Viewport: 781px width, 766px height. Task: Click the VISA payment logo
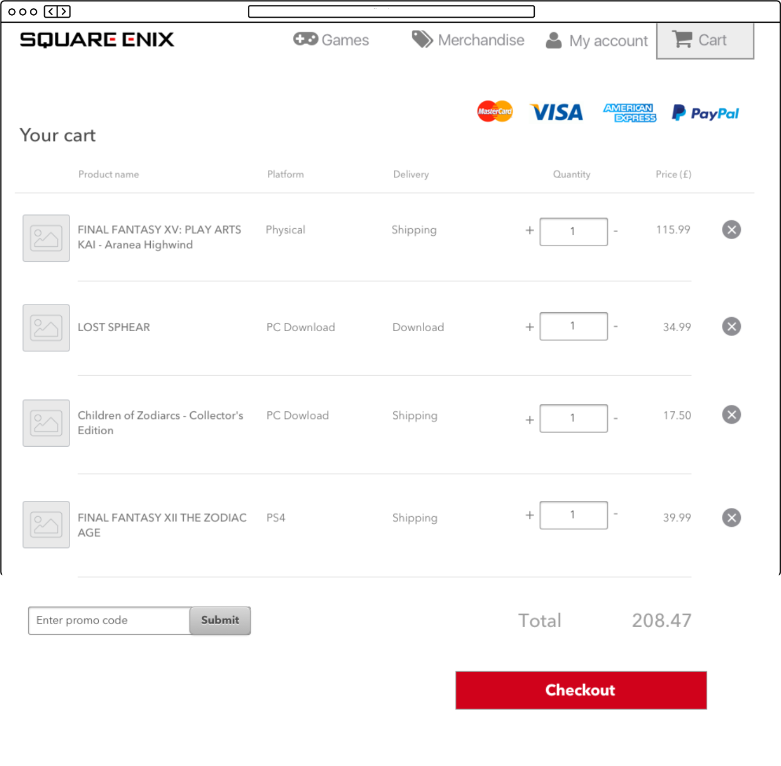[x=556, y=112]
